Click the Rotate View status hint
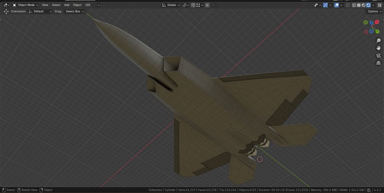This screenshot has height=193, width=384. click(x=27, y=190)
